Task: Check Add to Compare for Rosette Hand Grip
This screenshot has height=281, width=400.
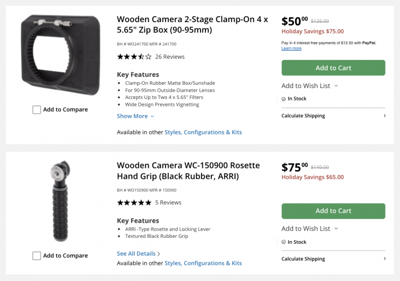Action: point(37,256)
